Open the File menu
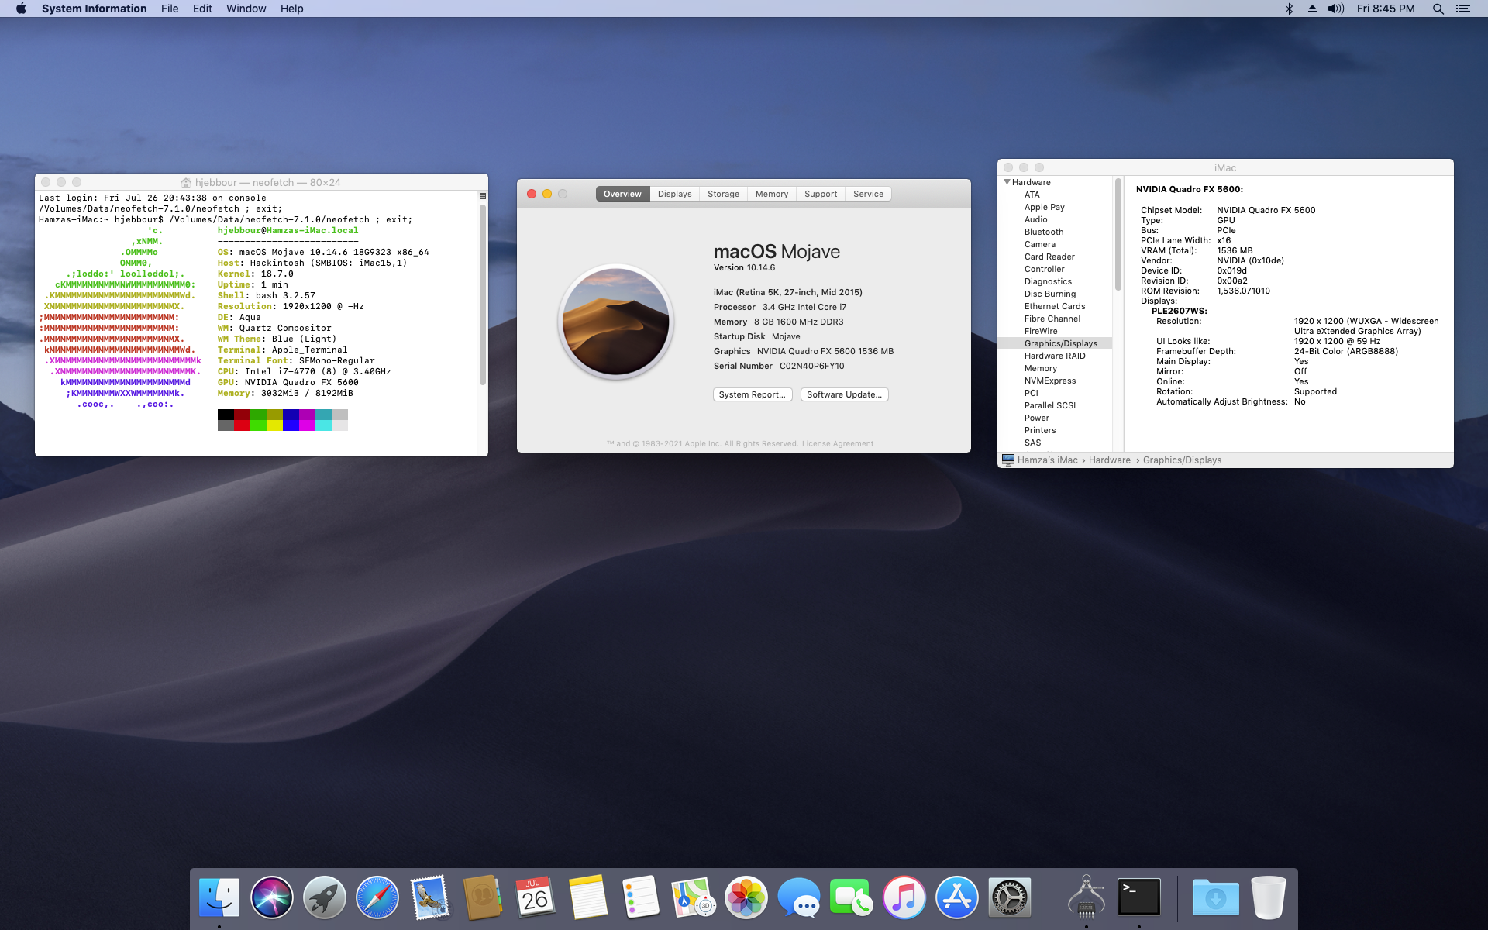 170,9
